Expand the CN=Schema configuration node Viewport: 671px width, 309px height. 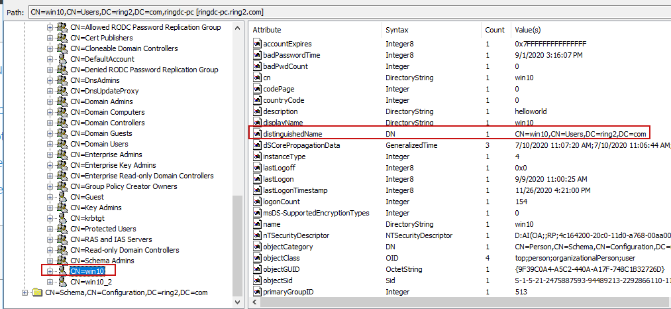point(25,292)
